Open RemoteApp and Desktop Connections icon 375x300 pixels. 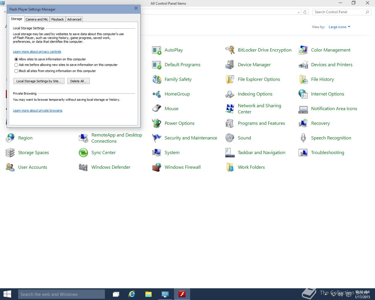point(83,138)
